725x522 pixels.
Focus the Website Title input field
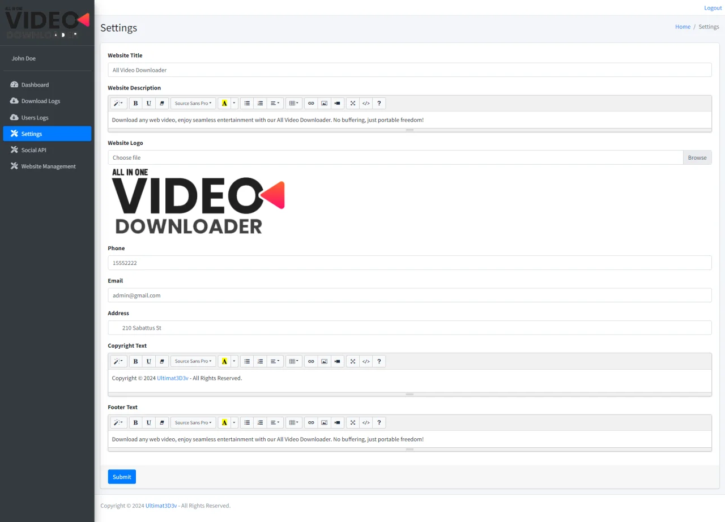click(x=410, y=70)
